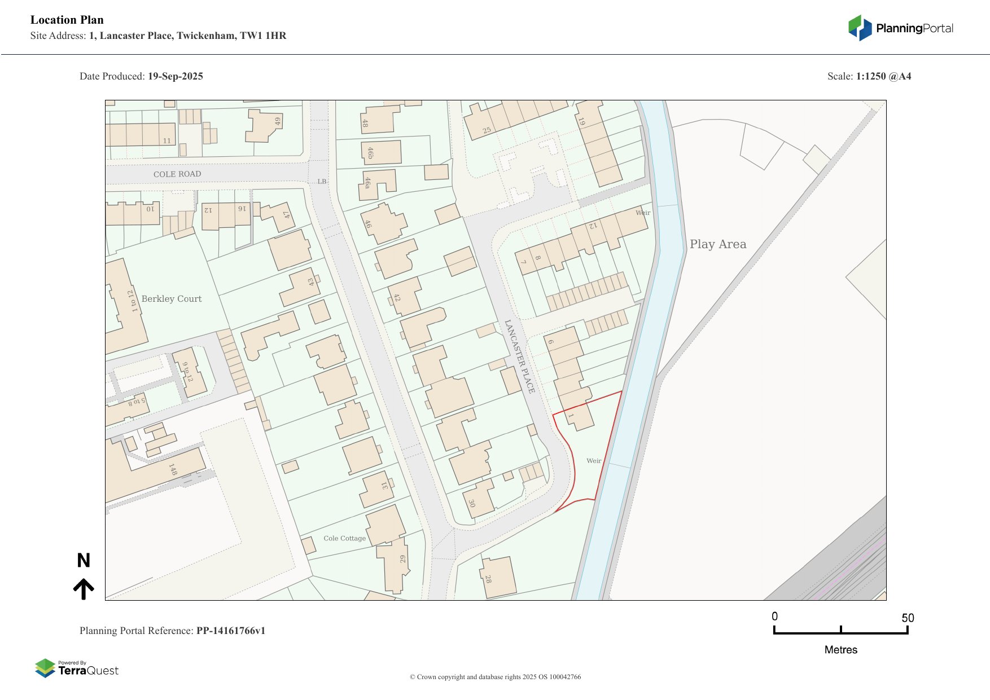Click the north arrow symbol
The height and width of the screenshot is (700, 990).
(x=84, y=589)
